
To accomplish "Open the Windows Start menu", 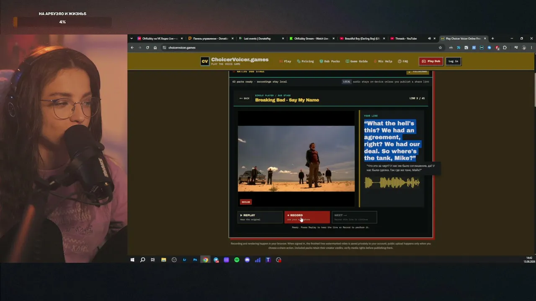I will 132,260.
